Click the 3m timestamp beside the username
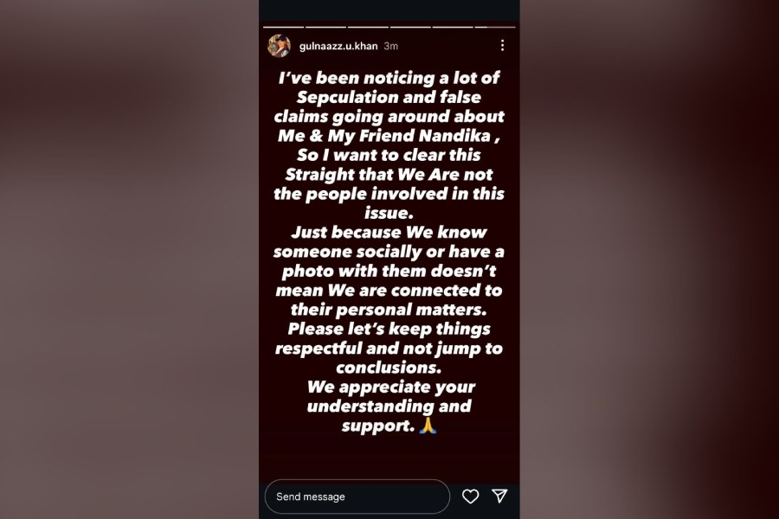This screenshot has height=519, width=779. click(390, 46)
